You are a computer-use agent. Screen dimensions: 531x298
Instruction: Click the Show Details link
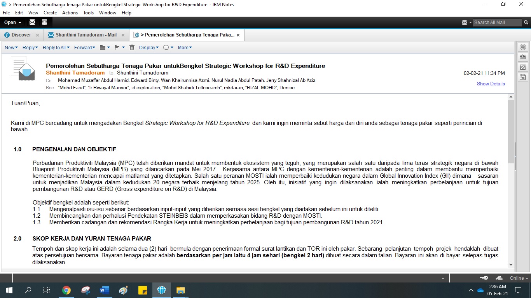(x=491, y=84)
